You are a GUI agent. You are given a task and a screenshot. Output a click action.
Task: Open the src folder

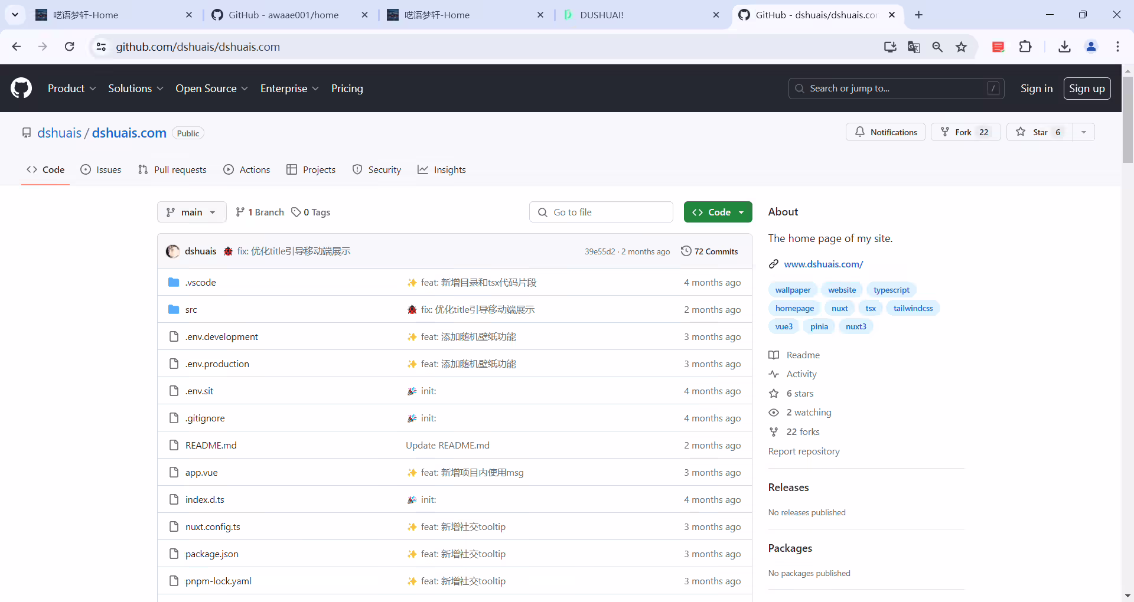191,309
